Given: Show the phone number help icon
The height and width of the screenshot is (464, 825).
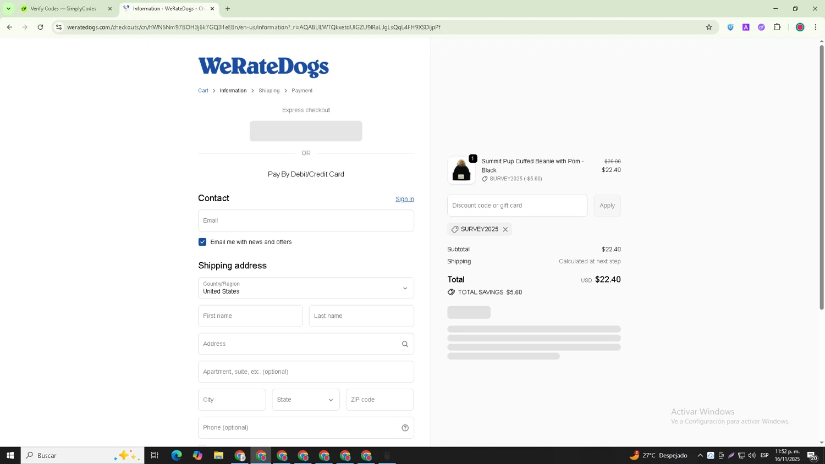Looking at the screenshot, I should pyautogui.click(x=405, y=428).
